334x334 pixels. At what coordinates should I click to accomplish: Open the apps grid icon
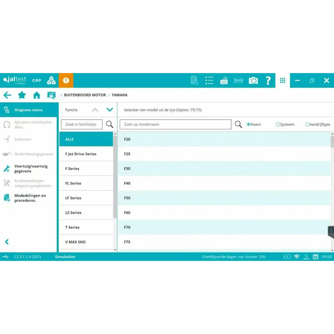[283, 80]
